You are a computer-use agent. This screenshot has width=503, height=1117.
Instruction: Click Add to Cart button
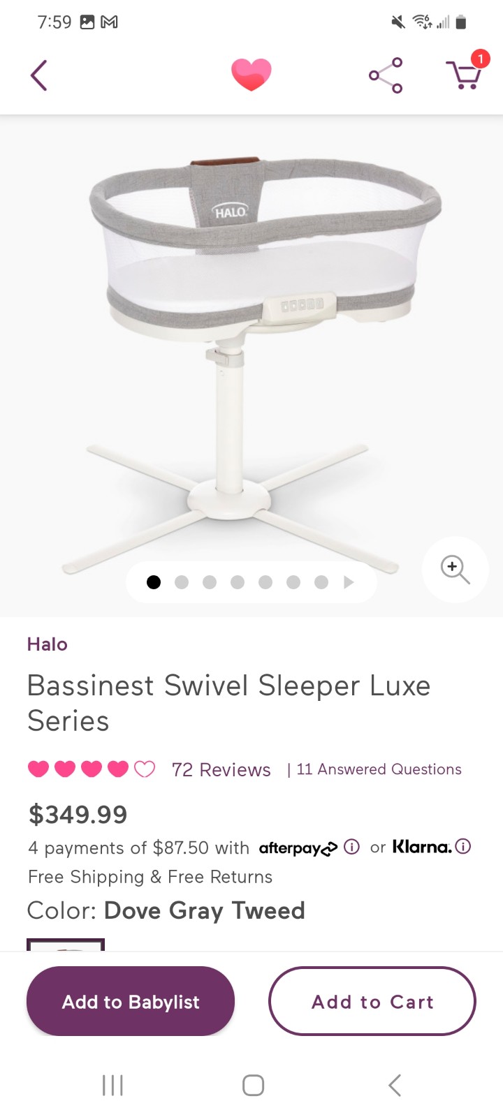372,1001
